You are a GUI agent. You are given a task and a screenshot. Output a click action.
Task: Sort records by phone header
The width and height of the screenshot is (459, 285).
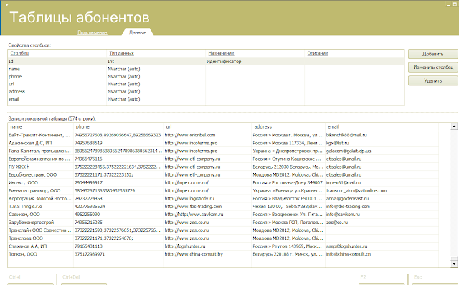click(x=82, y=126)
